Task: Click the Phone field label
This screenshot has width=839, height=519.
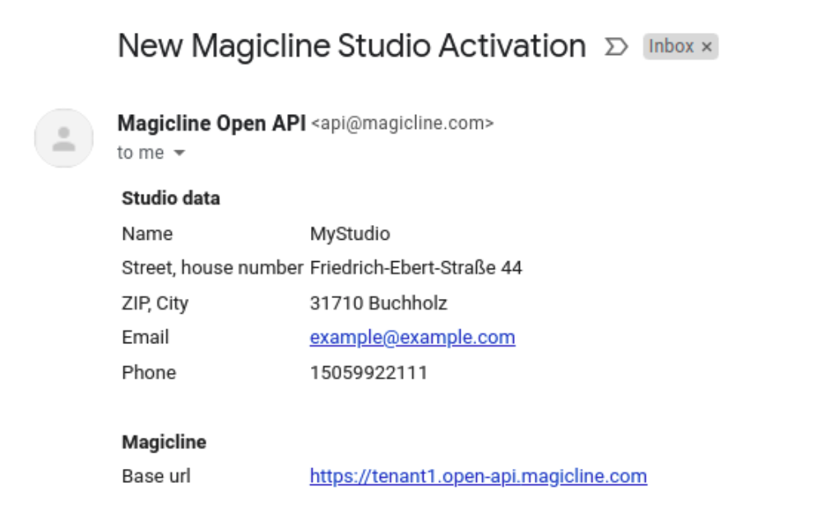Action: click(148, 373)
